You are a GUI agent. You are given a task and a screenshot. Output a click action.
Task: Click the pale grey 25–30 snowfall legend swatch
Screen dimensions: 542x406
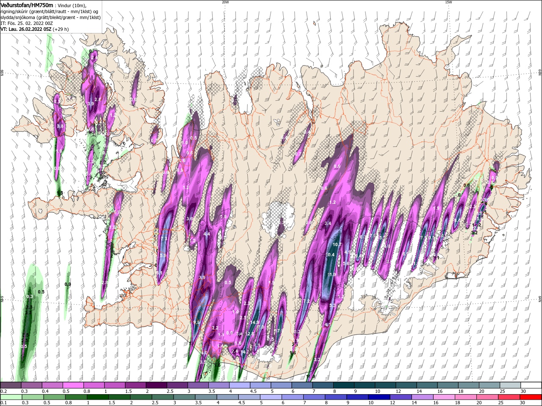pos(510,385)
